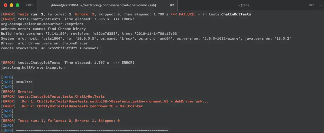
Task: Click 'Tests run: 1, Failures: 0' summary line
Action: tap(60, 121)
